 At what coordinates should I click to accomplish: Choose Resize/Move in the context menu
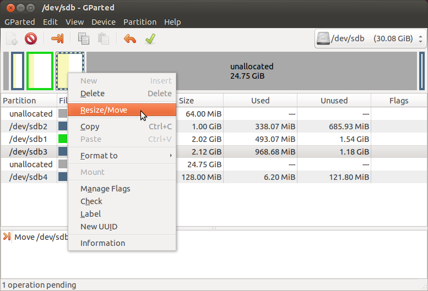click(122, 110)
